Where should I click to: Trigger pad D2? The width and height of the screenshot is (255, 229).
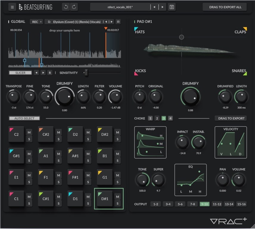pyautogui.click(x=75, y=134)
